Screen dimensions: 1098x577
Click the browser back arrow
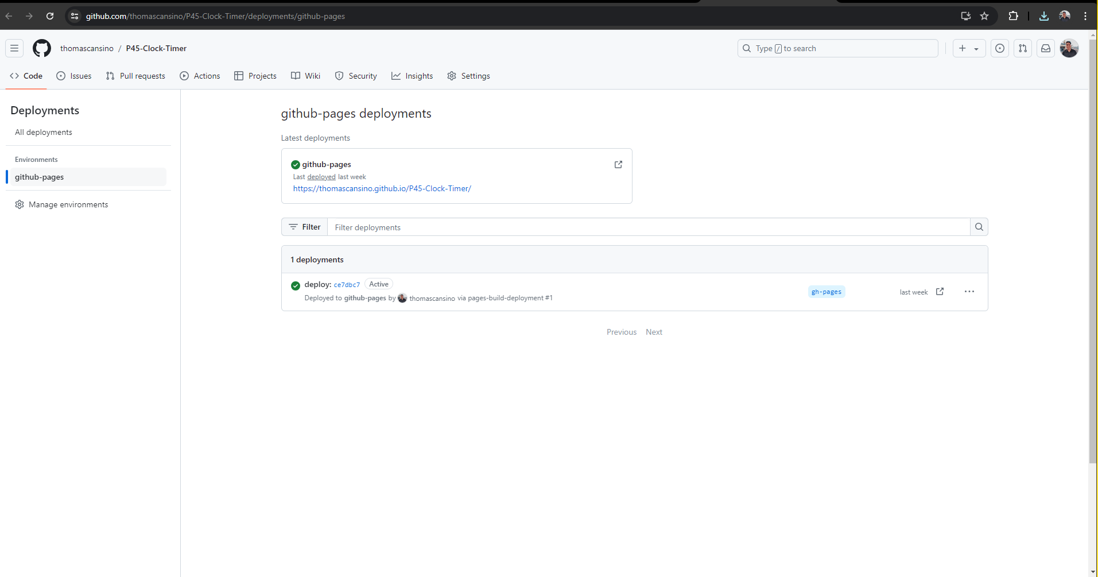(x=9, y=16)
